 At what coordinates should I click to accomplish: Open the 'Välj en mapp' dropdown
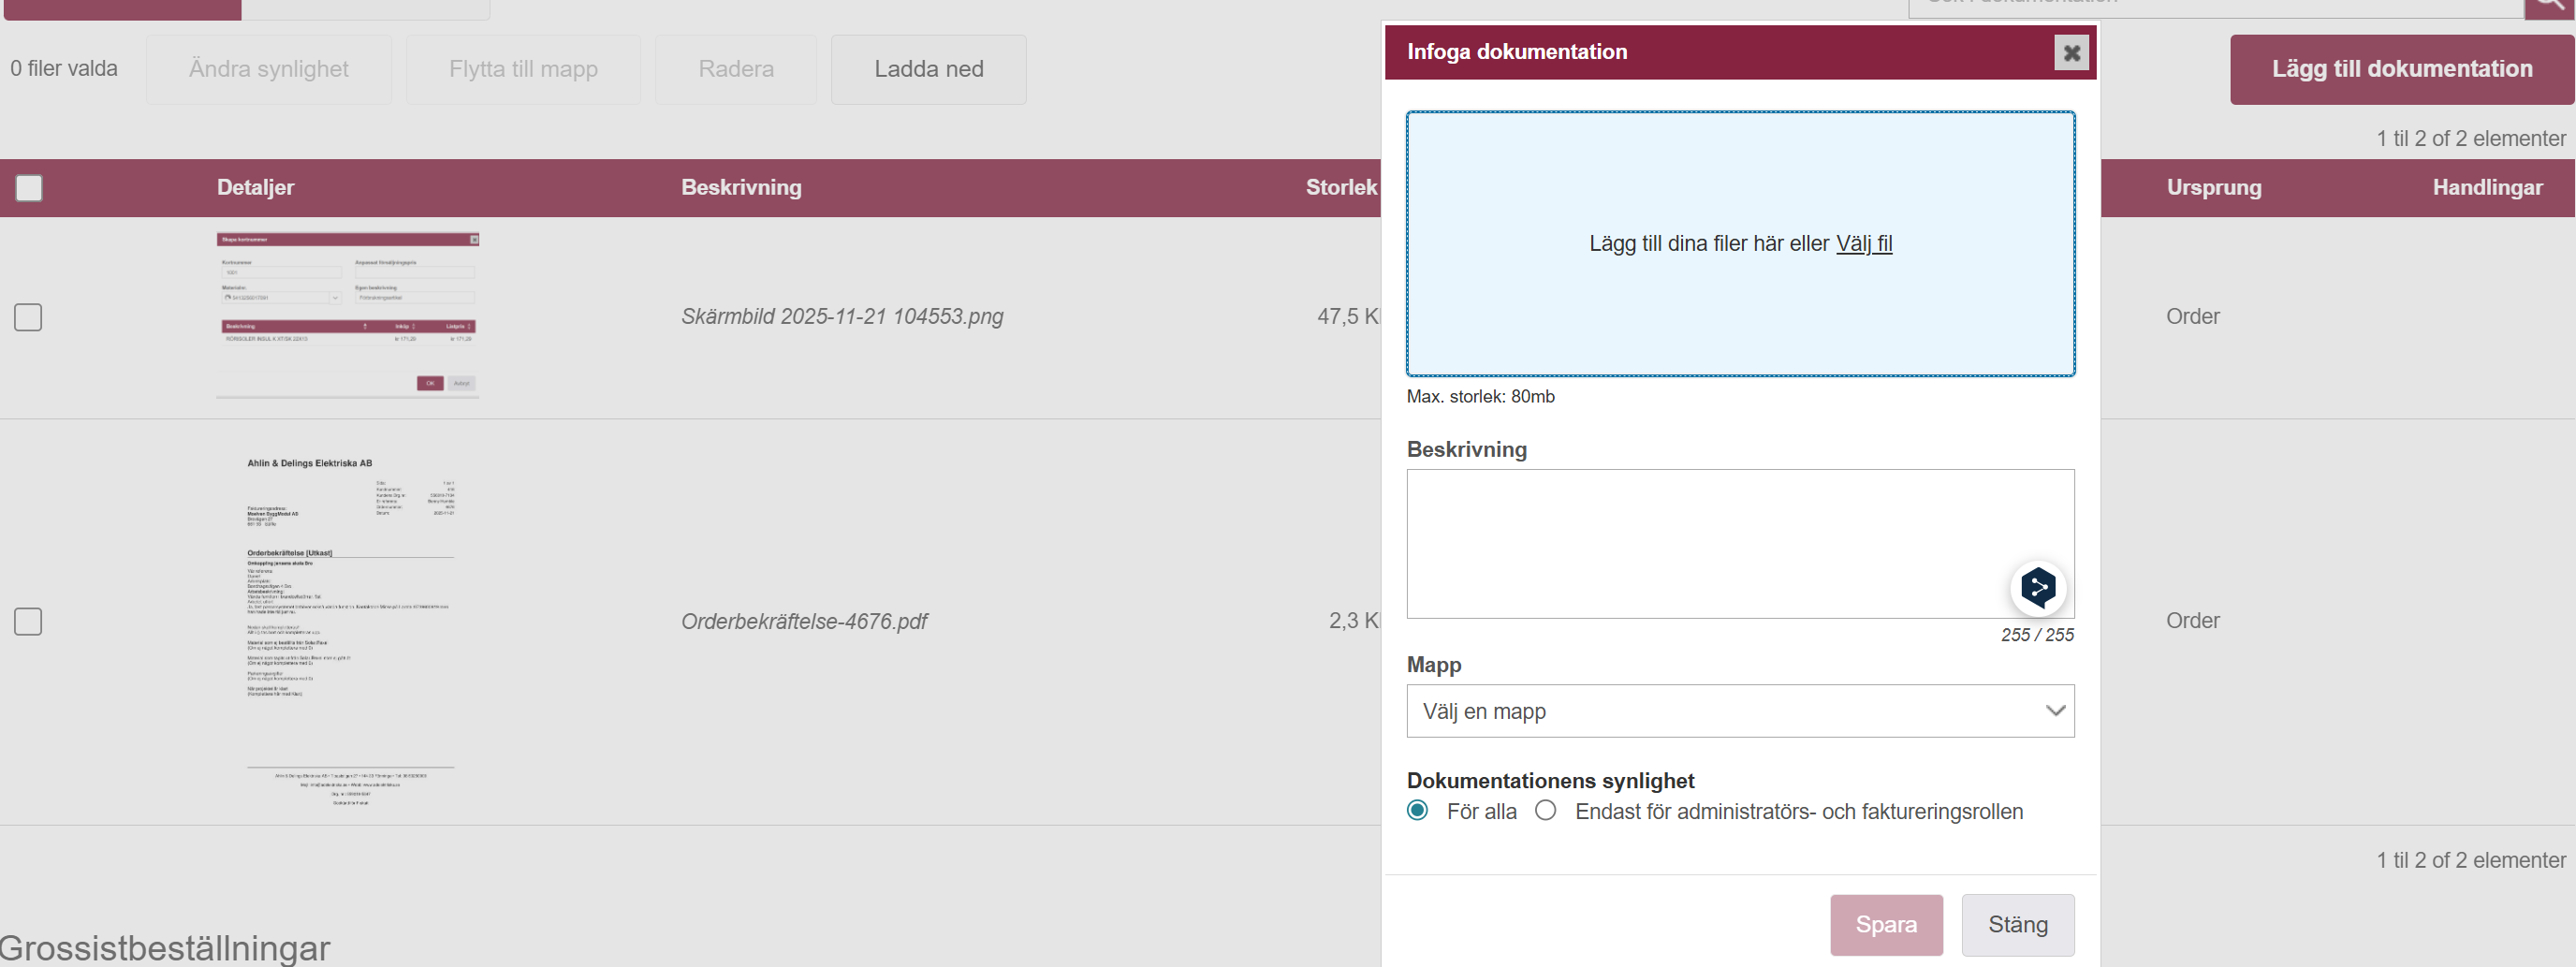tap(1739, 711)
